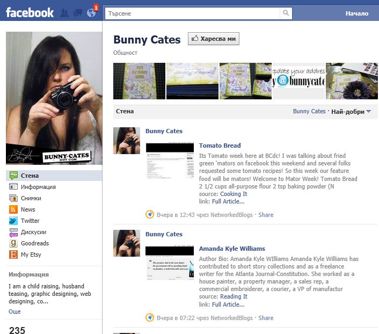
Task: Click the My Etsy E icon
Action: (13, 255)
